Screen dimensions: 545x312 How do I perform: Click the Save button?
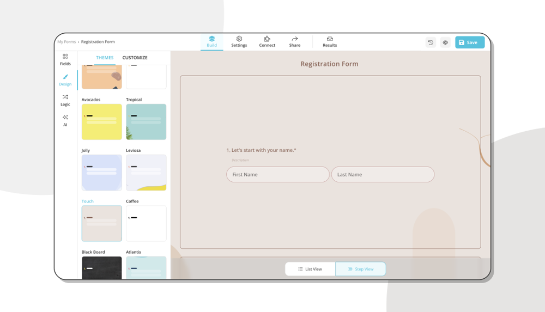pos(469,42)
